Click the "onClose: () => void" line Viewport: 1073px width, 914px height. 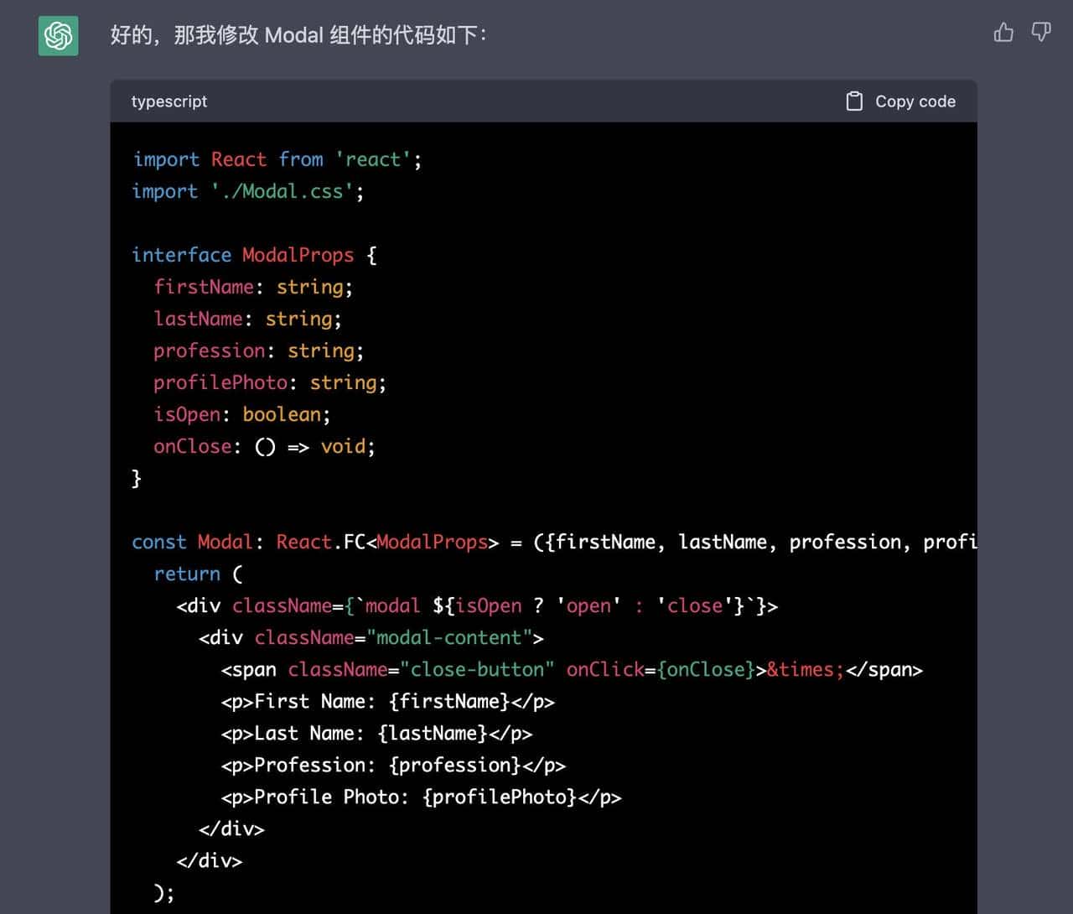tap(264, 446)
